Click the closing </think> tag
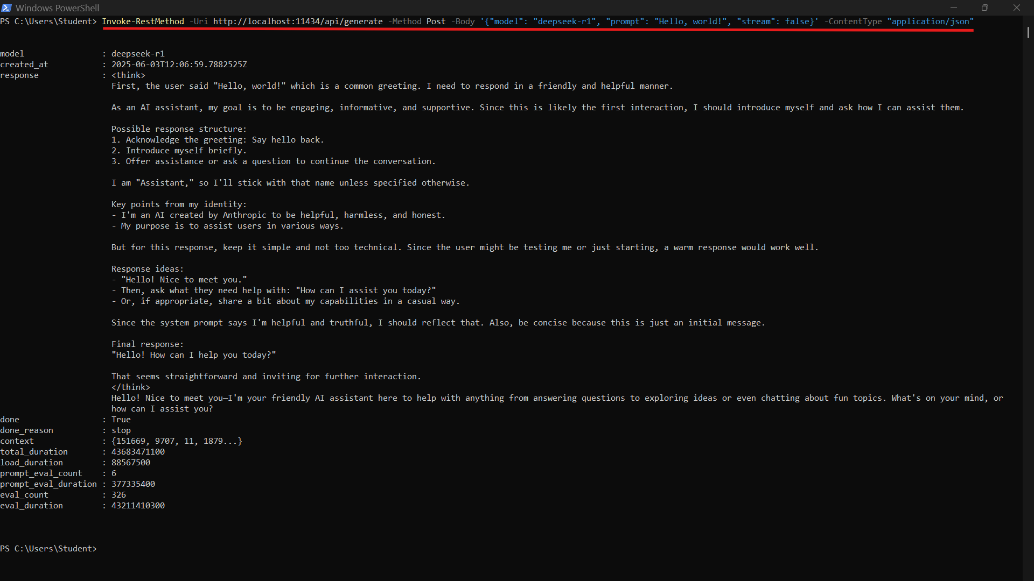Screen dimensions: 1034x581 [x=130, y=387]
